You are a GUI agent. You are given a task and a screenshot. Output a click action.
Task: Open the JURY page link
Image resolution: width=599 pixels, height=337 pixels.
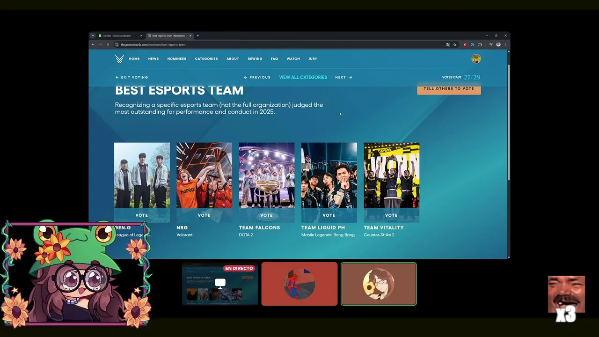pyautogui.click(x=313, y=59)
